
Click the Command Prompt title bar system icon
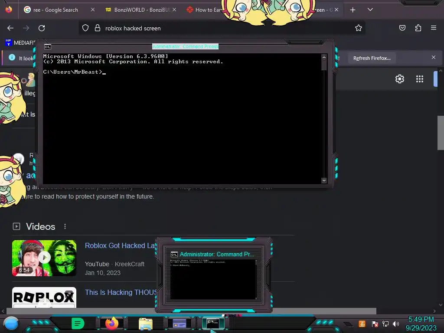[48, 47]
